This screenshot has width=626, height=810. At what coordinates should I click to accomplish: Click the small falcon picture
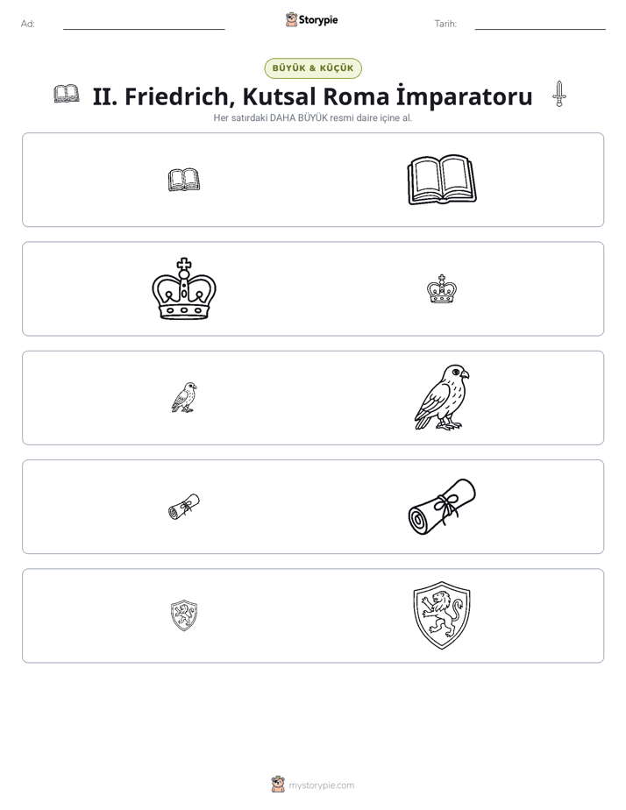pos(184,397)
